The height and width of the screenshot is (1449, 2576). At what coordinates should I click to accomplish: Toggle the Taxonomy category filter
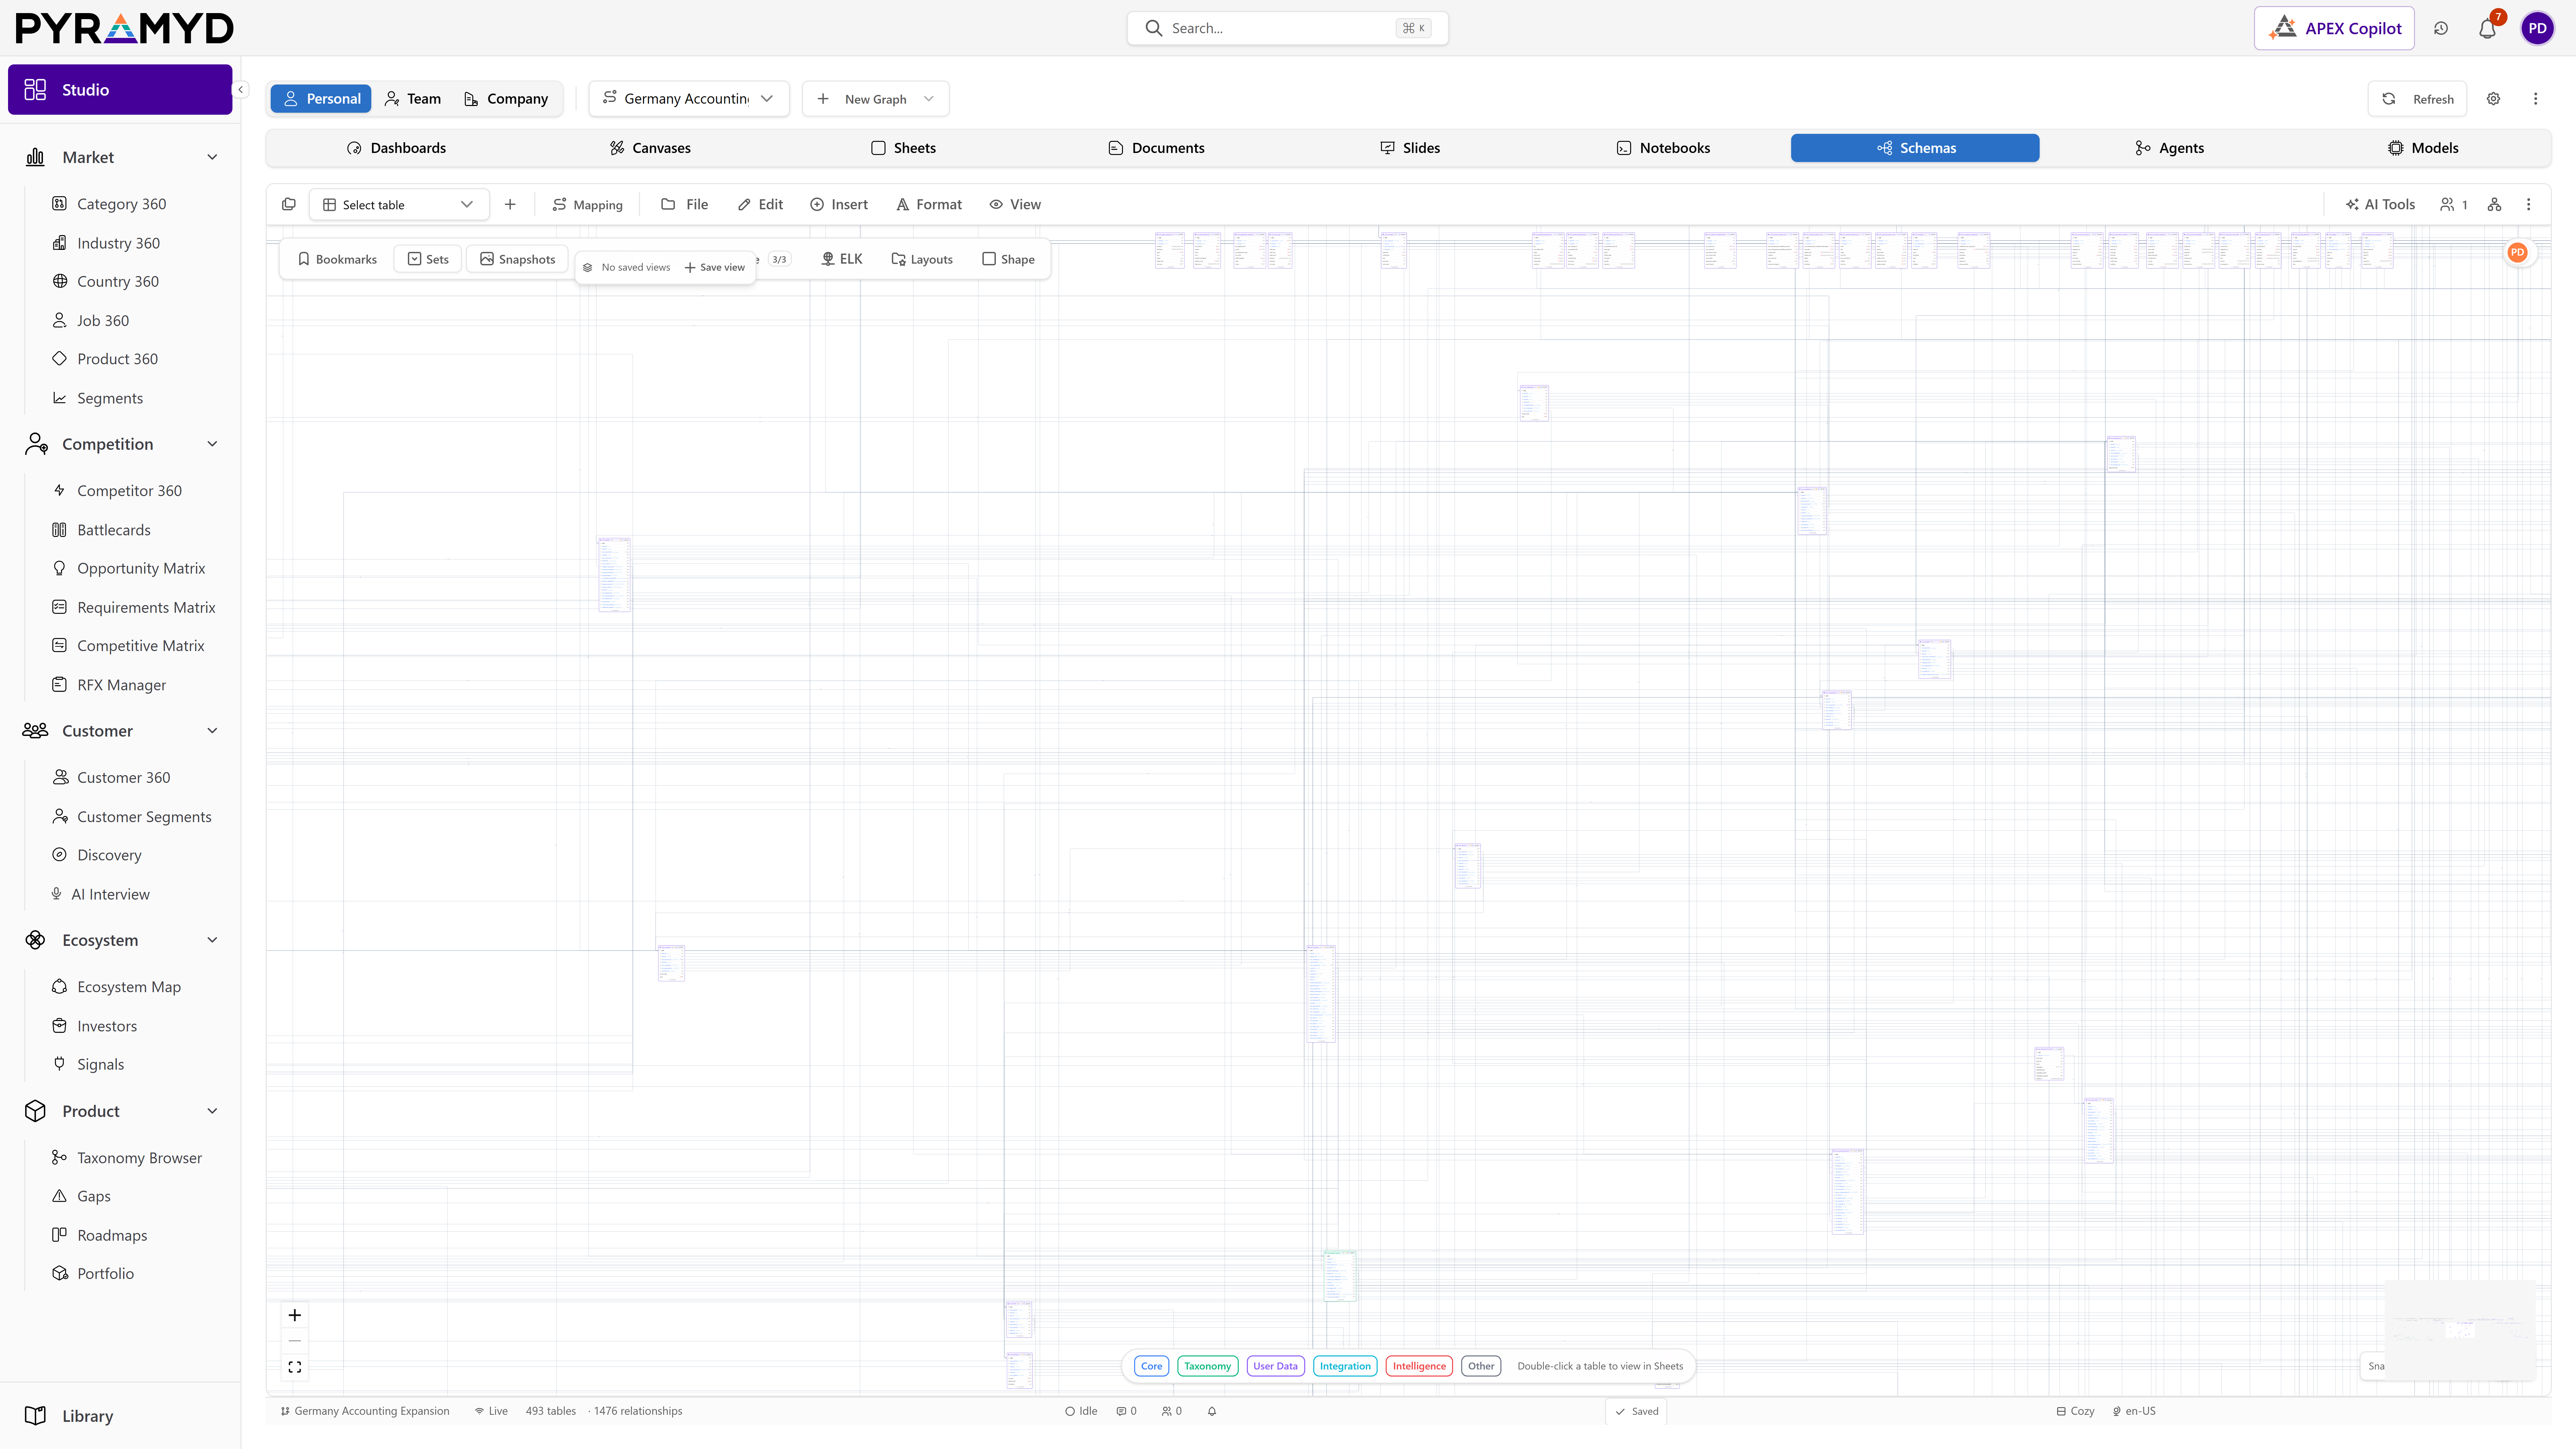click(x=1207, y=1366)
